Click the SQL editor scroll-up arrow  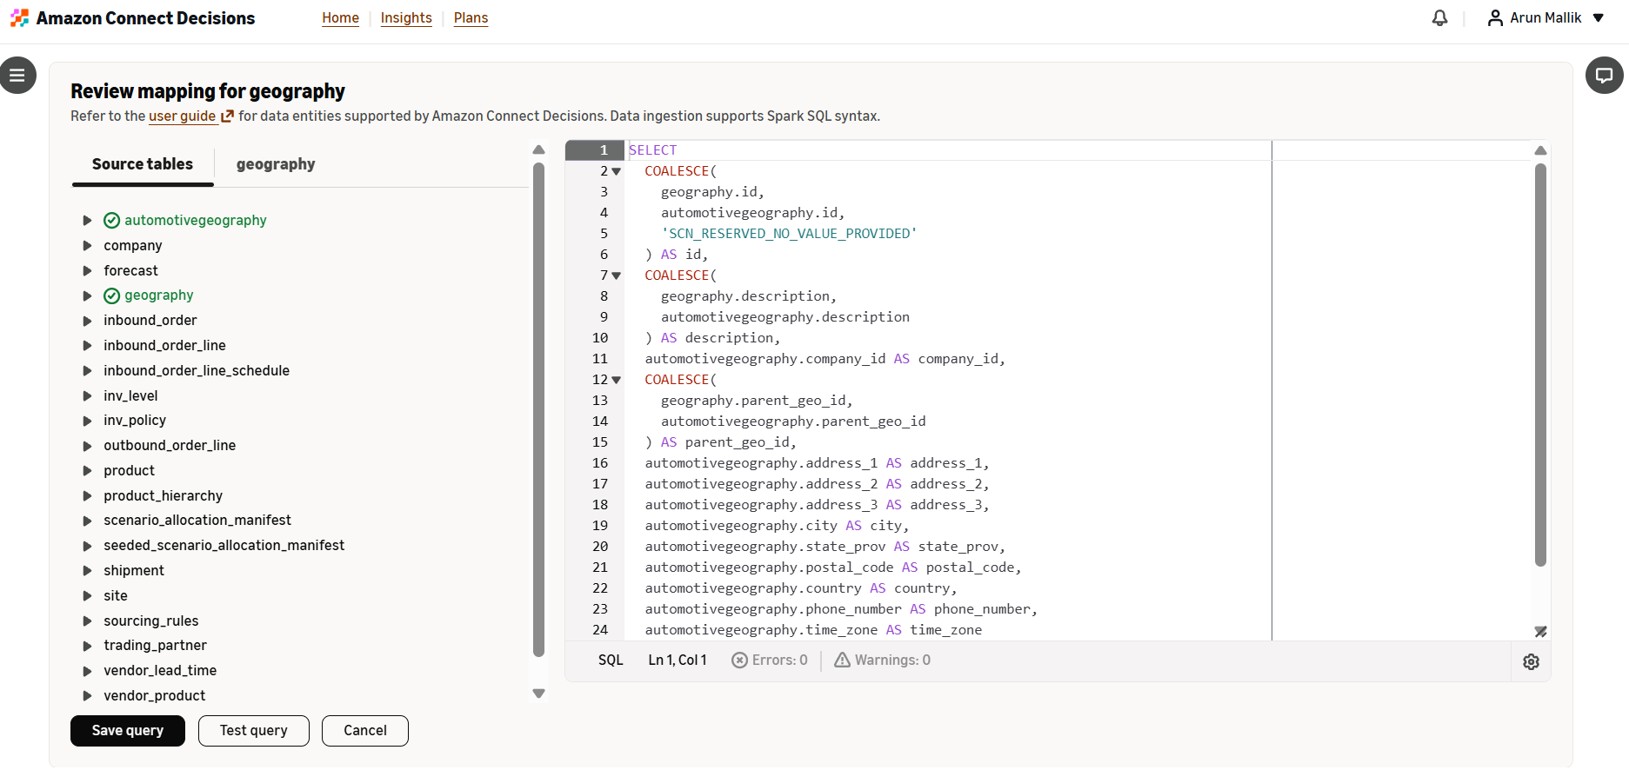point(1540,150)
